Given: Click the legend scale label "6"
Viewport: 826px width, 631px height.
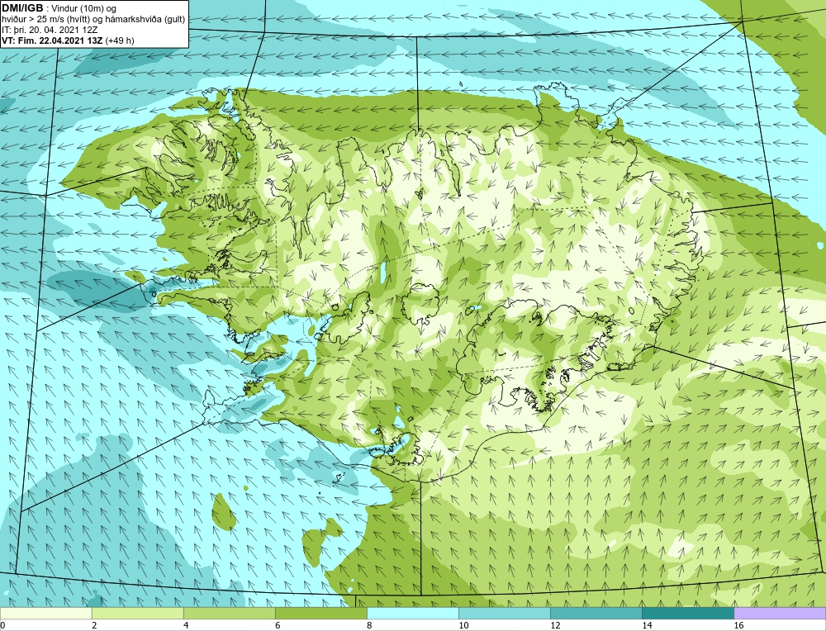Looking at the screenshot, I should pyautogui.click(x=278, y=625).
